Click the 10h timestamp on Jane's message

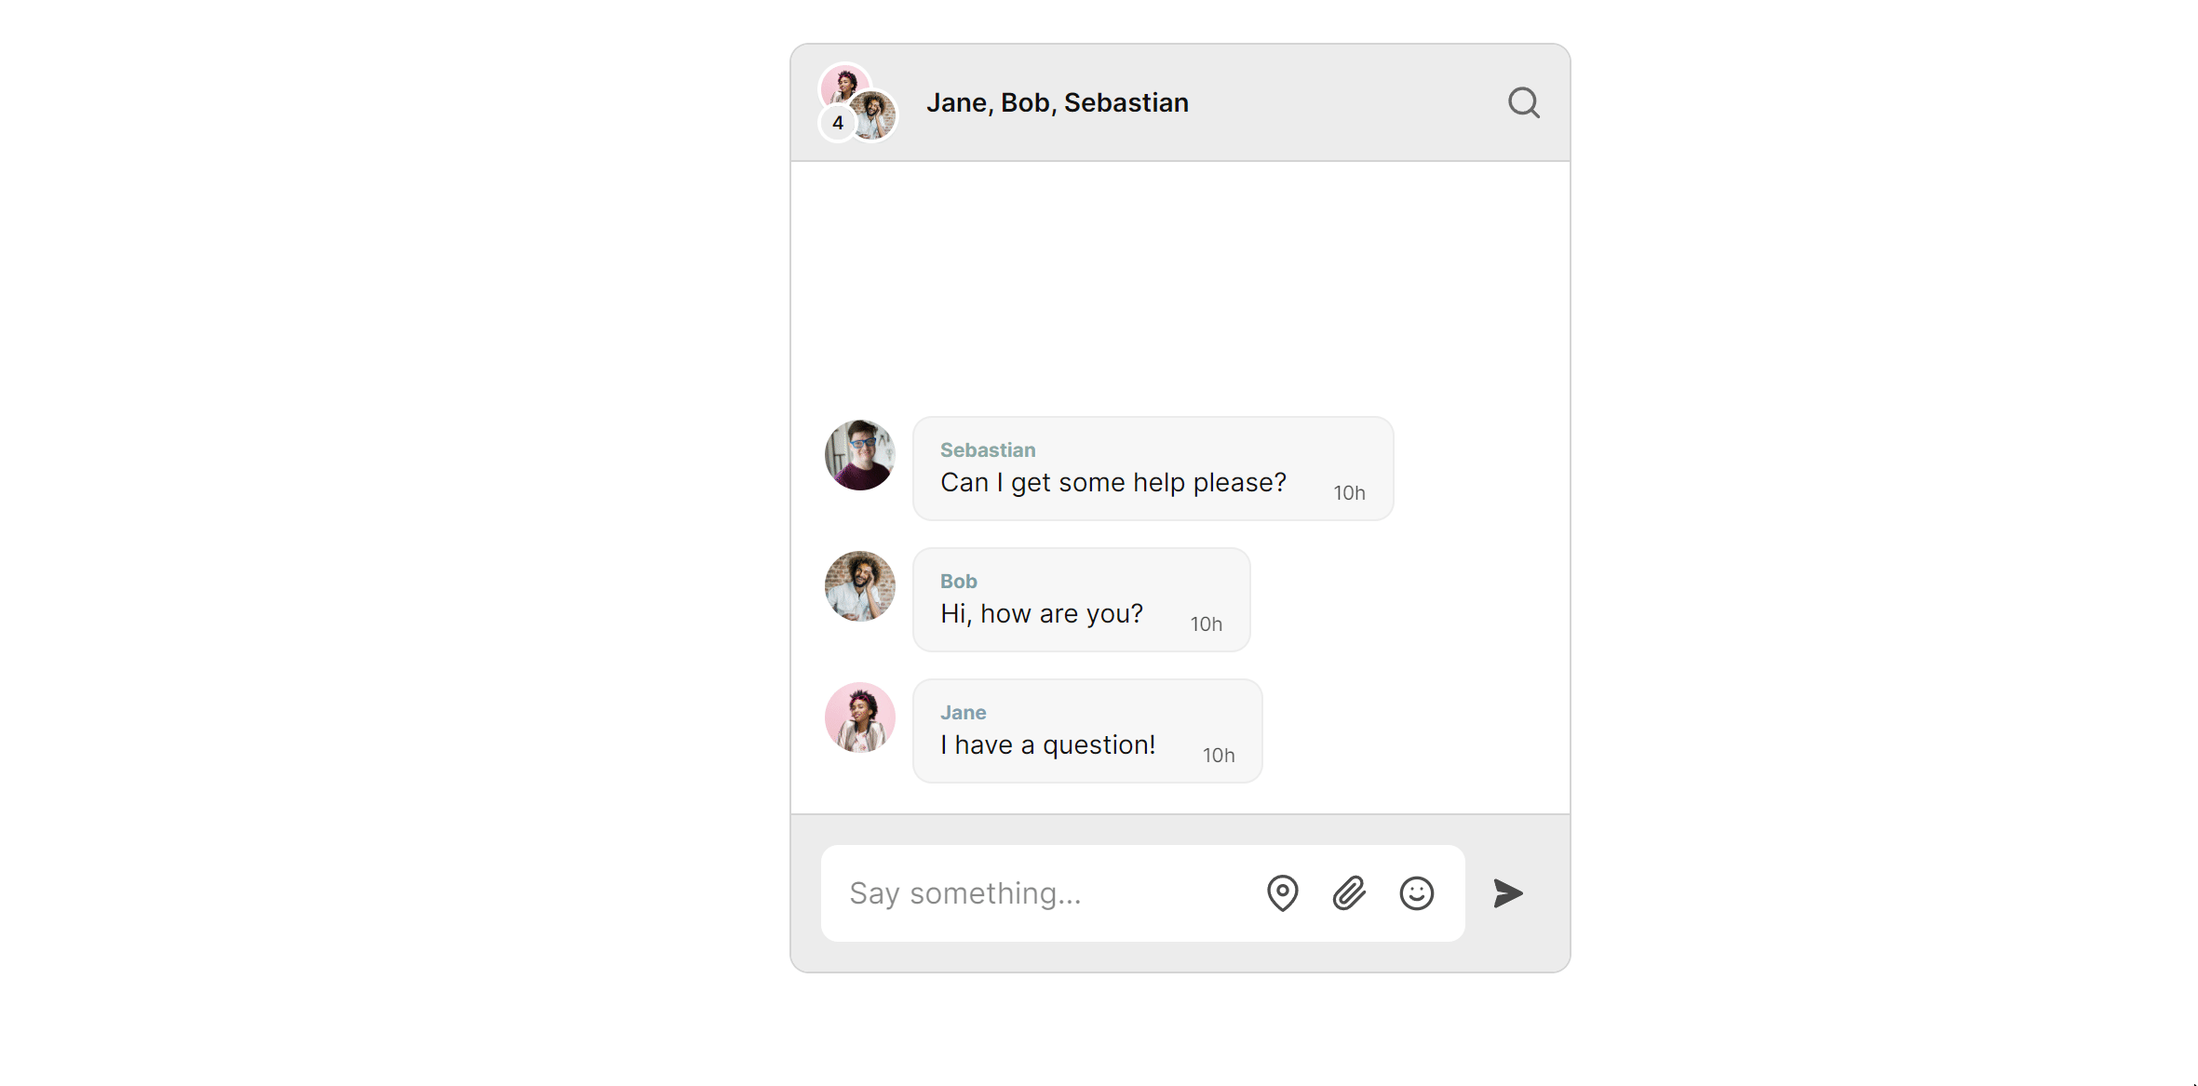click(x=1219, y=755)
